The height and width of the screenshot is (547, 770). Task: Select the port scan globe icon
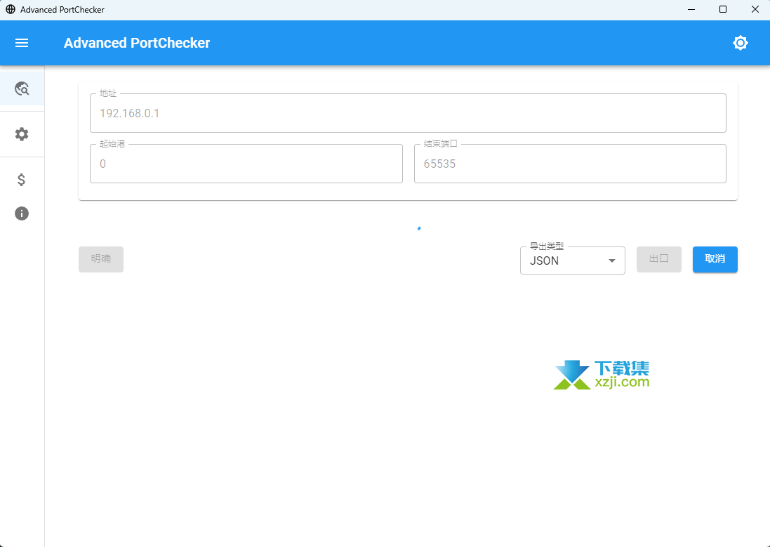pyautogui.click(x=22, y=88)
